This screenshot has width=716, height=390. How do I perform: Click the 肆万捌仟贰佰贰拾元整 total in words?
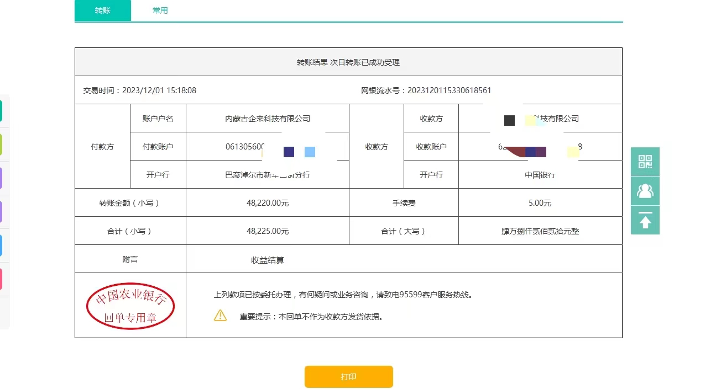coord(540,231)
